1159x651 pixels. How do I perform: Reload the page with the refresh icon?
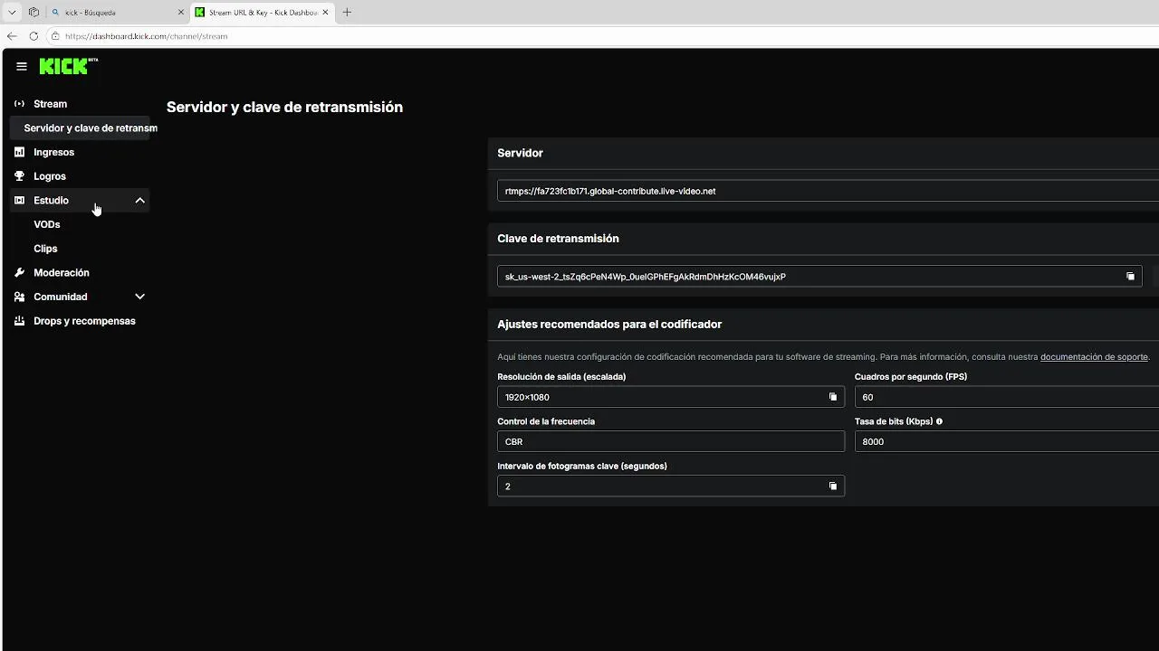point(34,36)
